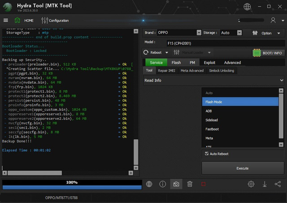Click the Manual Loader sliders icon

coord(176,52)
